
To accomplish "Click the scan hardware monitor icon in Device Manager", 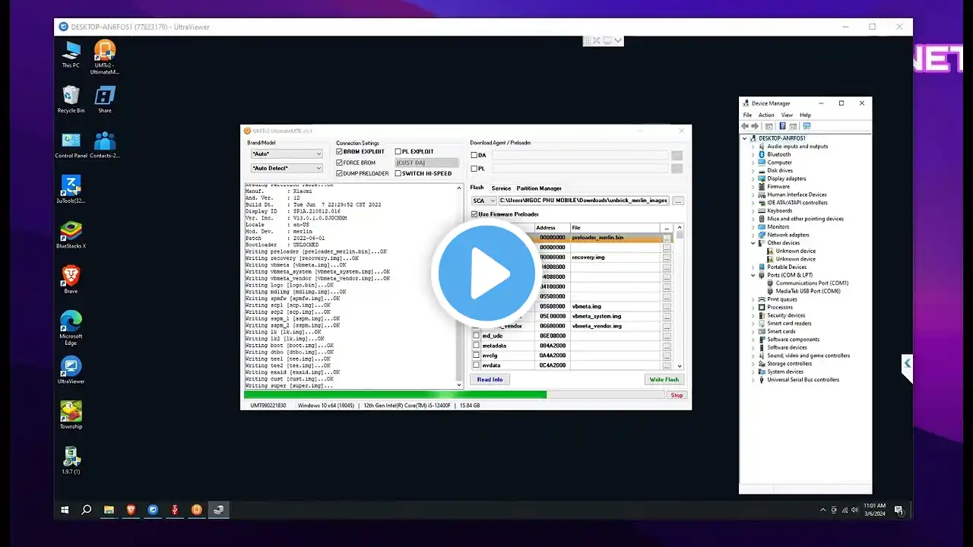I will point(807,126).
